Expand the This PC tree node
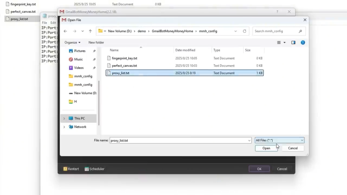The height and width of the screenshot is (195, 347). point(64,118)
